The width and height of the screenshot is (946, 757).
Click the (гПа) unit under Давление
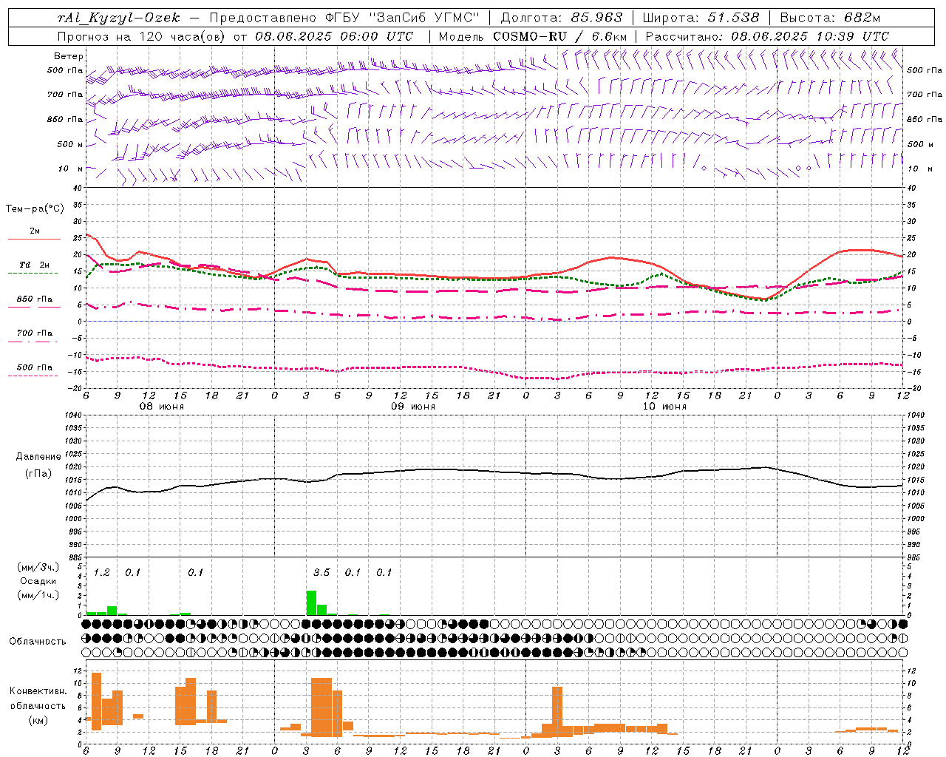coord(38,473)
